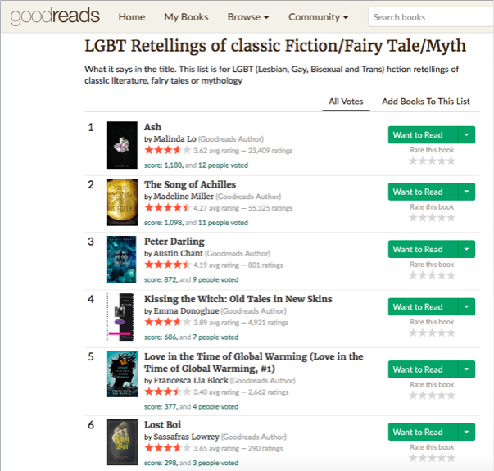Expand shelf dropdown arrow for Ash
This screenshot has width=494, height=471.
click(465, 135)
